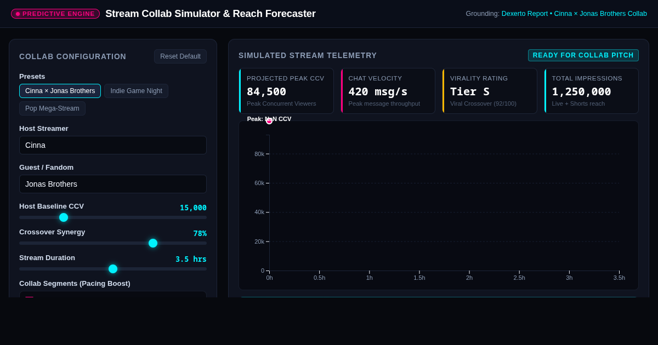Click the 84,500 peak CCV value
Viewport: 658px width, 345px height.
pyautogui.click(x=266, y=91)
